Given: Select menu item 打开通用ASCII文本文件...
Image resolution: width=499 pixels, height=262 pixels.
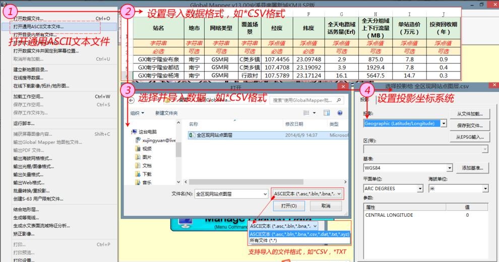Looking at the screenshot, I should click(x=59, y=27).
